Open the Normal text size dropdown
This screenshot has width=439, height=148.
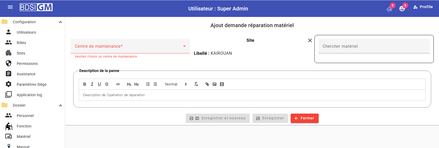click(176, 84)
